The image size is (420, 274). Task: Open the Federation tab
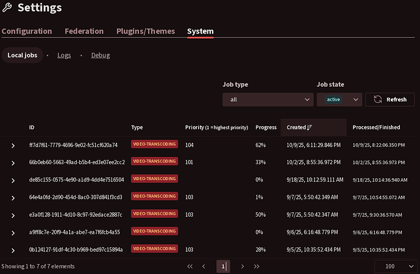(84, 31)
